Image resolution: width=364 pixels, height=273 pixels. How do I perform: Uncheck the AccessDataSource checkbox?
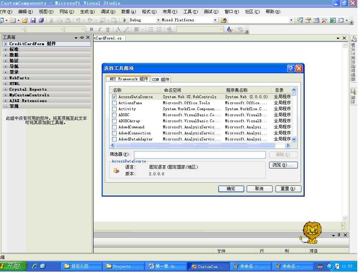tap(114, 97)
